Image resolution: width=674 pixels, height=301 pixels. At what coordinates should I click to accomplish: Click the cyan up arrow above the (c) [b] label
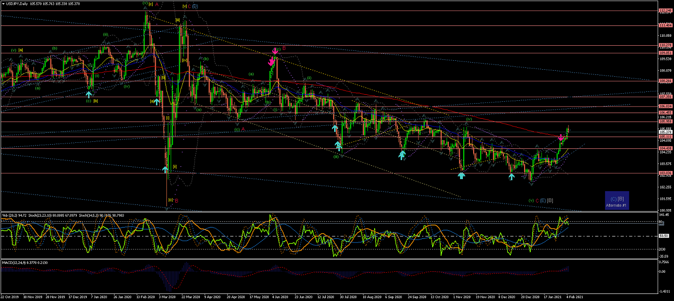click(x=89, y=94)
